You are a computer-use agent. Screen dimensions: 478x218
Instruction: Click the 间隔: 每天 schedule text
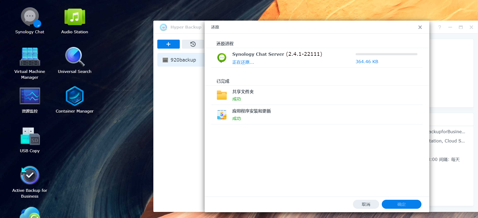449,160
